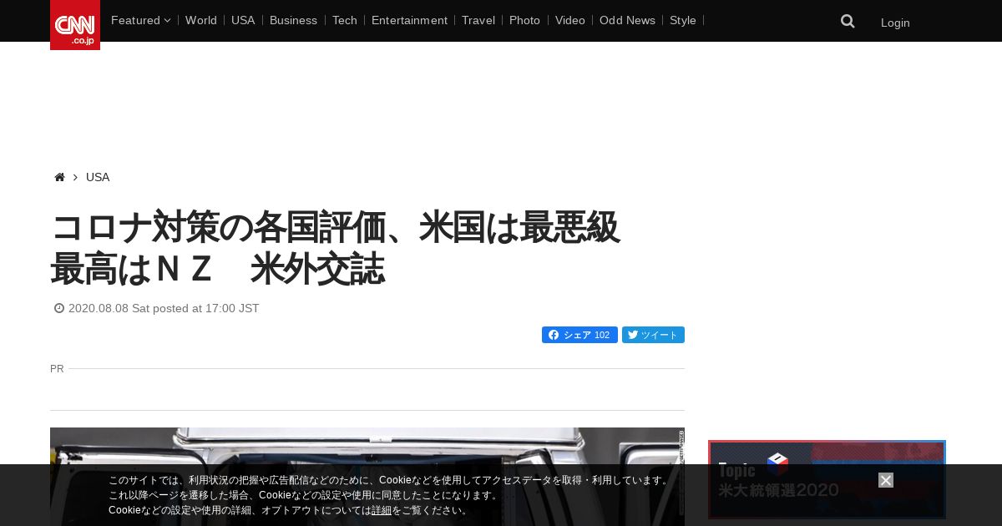Open the Photo section

click(x=524, y=20)
